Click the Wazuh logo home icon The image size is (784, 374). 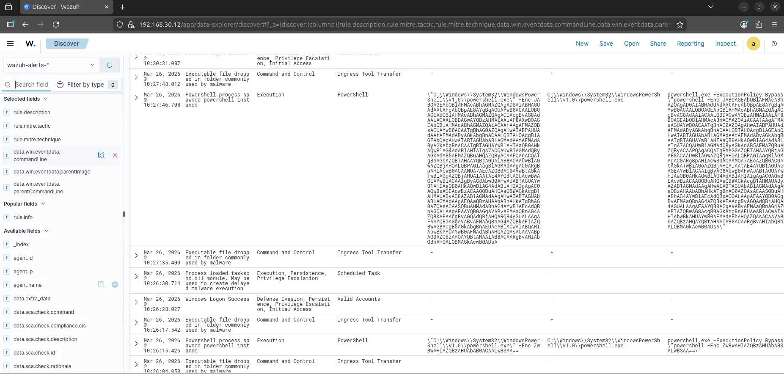click(30, 44)
